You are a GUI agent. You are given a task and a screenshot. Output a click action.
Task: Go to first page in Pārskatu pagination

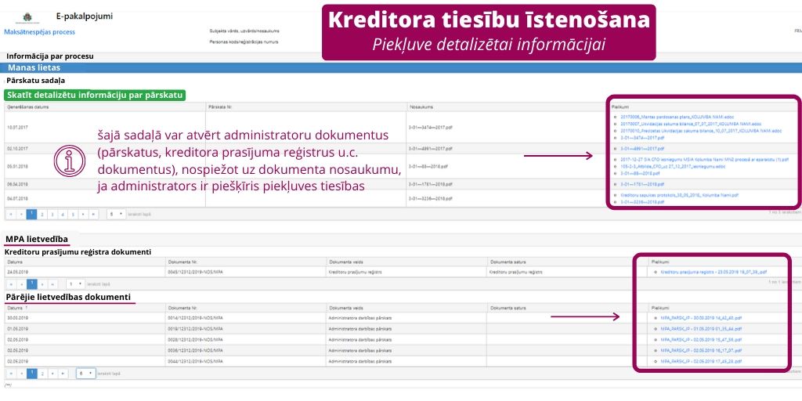12,213
